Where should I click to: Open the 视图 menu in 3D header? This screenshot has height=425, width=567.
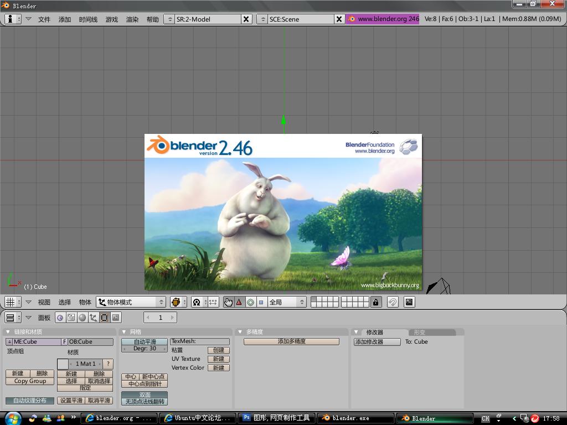44,302
